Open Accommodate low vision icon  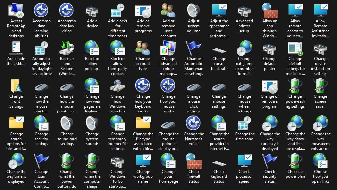pos(67,10)
